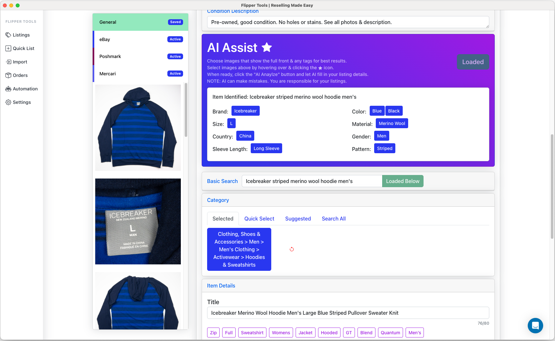Image resolution: width=555 pixels, height=341 pixels.
Task: Open the Icebreaker tag label photo
Action: 138,221
